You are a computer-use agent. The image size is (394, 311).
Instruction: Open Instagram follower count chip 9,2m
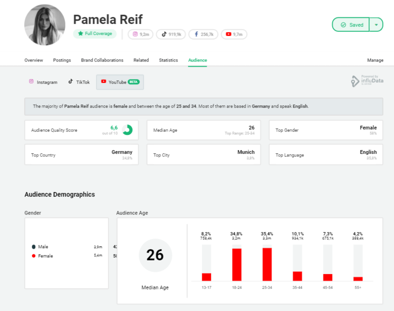click(x=141, y=34)
